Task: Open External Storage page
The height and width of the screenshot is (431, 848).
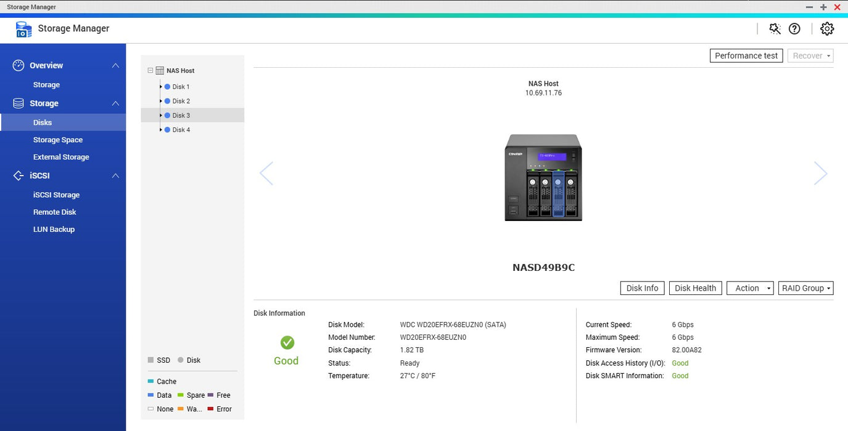Action: click(61, 157)
